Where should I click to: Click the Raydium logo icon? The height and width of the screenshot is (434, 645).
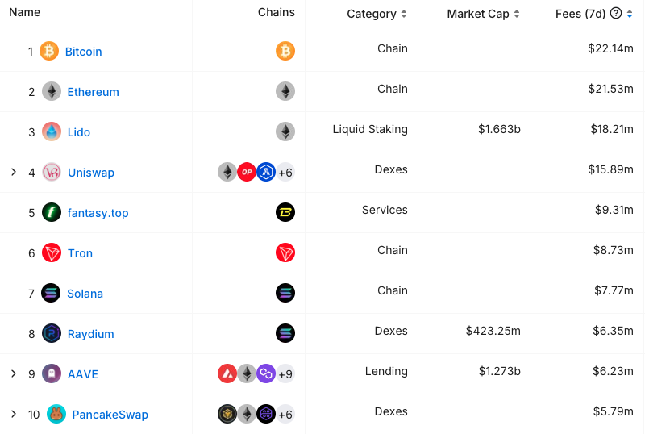pos(52,333)
